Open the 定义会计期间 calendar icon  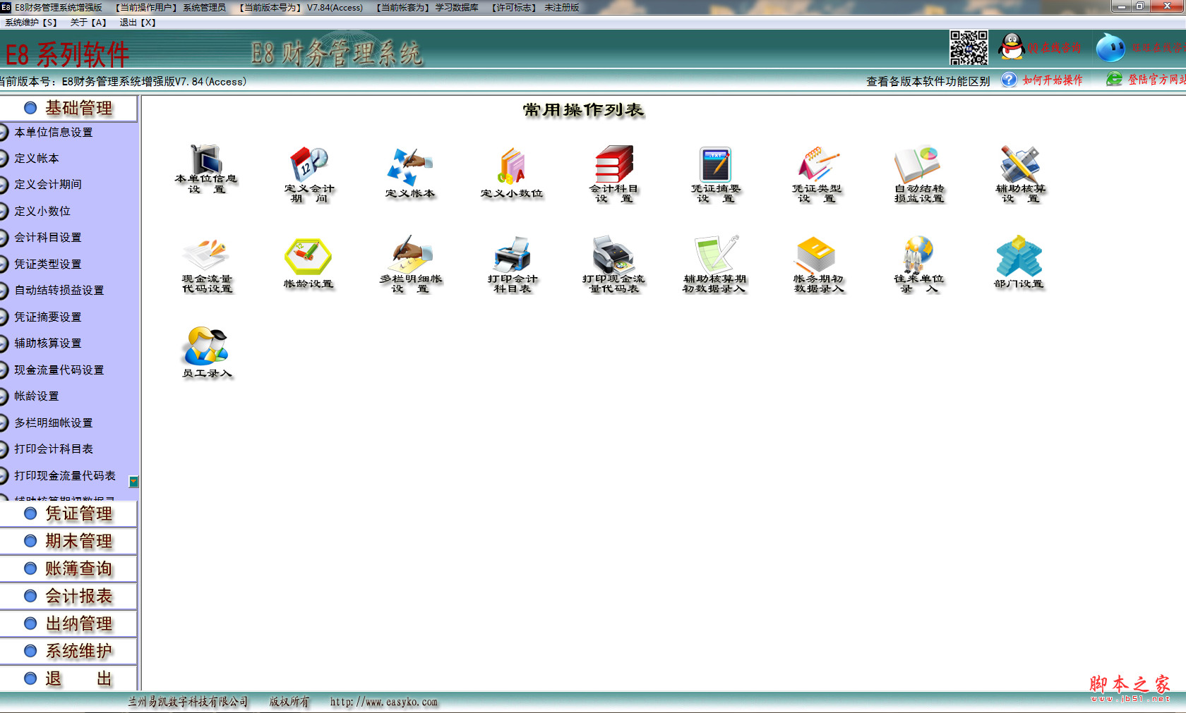(x=309, y=174)
